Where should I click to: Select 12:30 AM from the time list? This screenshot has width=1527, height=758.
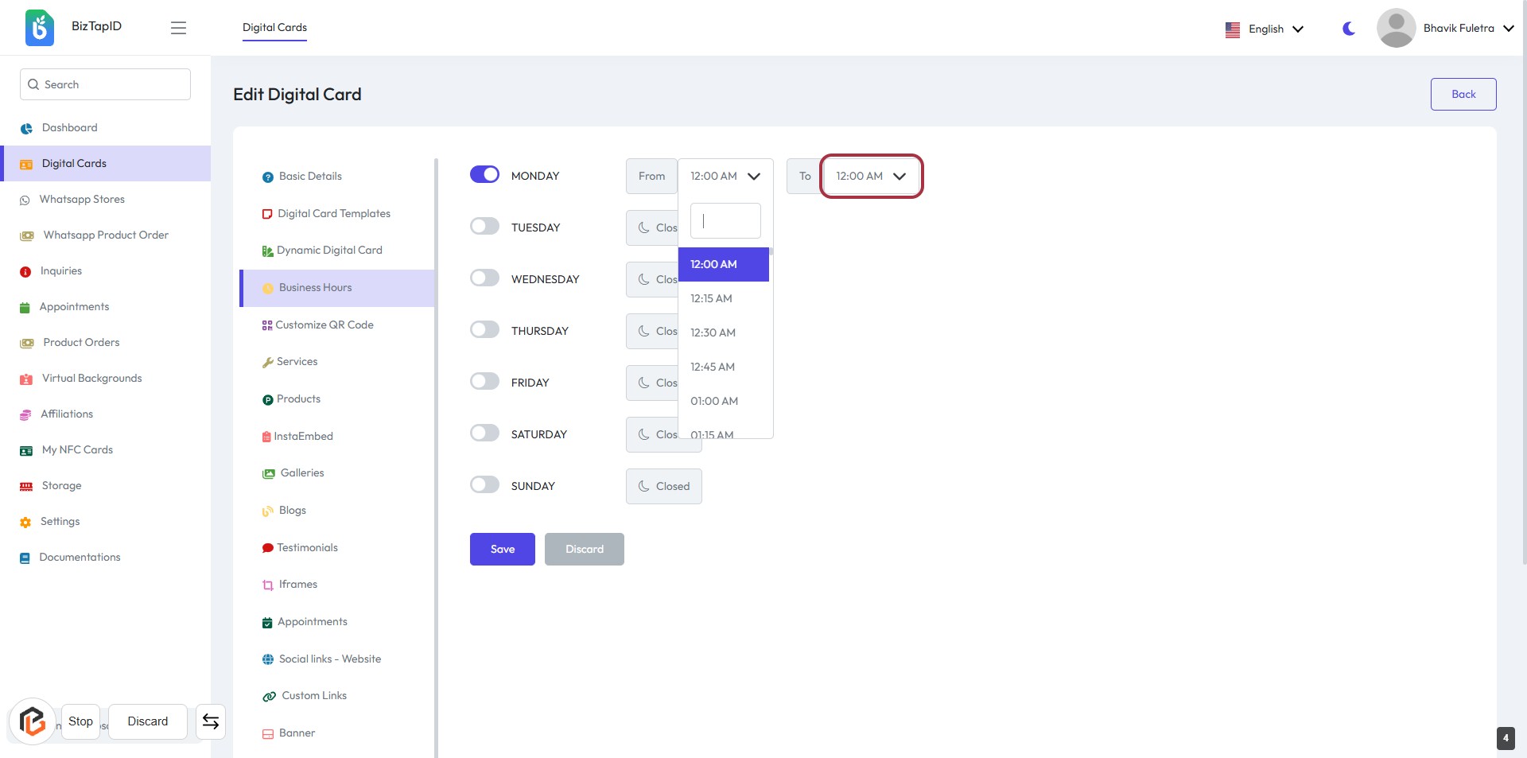[x=713, y=332]
